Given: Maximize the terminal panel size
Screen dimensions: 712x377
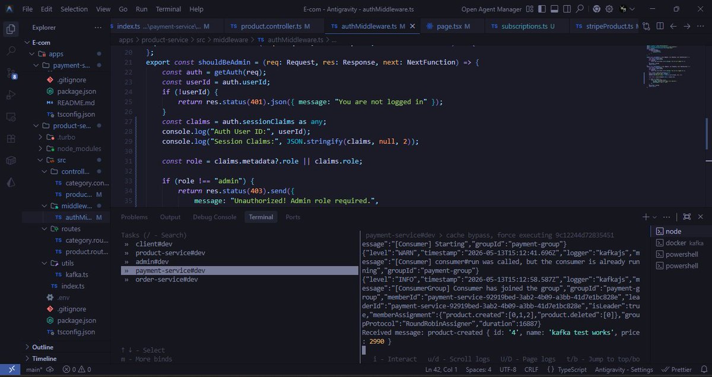Looking at the screenshot, I should 686,217.
